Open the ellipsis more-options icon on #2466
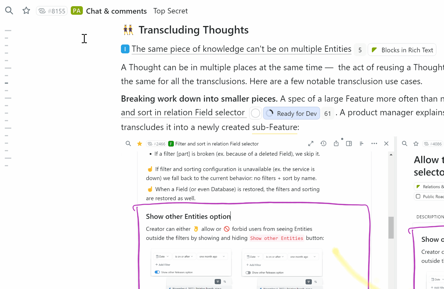This screenshot has height=289, width=444. 374,143
